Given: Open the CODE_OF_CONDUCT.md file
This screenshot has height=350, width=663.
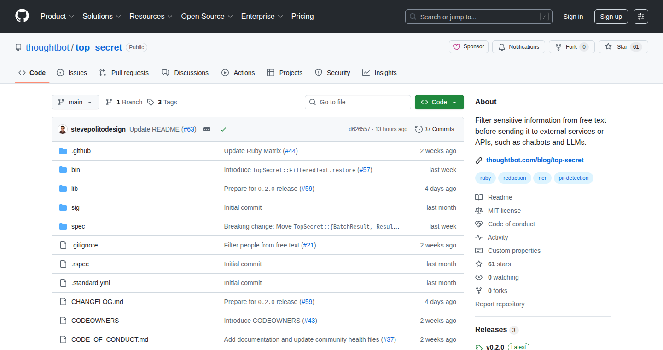Looking at the screenshot, I should 110,339.
